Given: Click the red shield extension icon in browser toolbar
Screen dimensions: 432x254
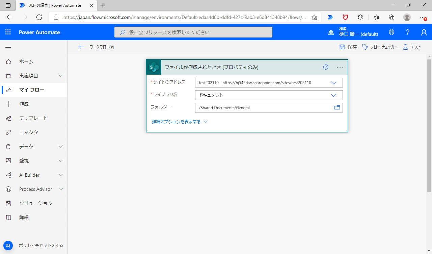Looking at the screenshot, I should click(345, 17).
